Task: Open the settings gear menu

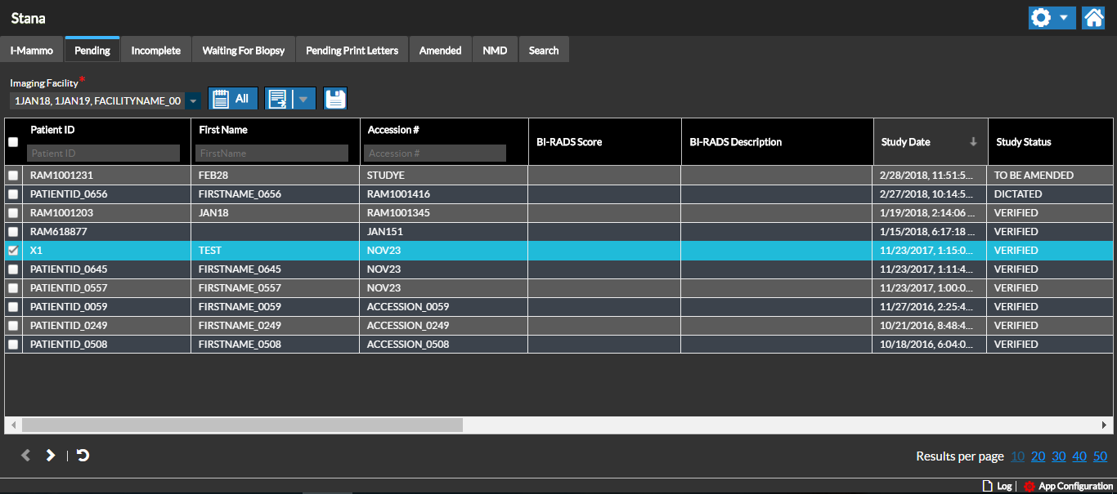Action: coord(1042,18)
